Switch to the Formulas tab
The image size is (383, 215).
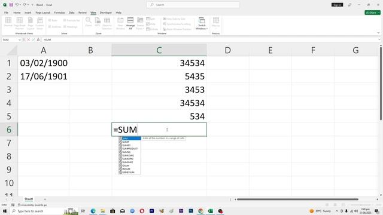(59, 13)
